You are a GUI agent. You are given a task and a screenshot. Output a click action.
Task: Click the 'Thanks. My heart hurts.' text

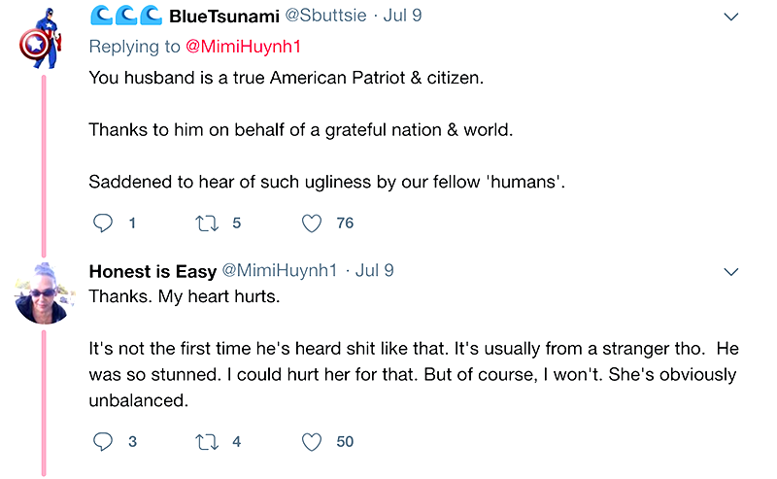(x=184, y=296)
